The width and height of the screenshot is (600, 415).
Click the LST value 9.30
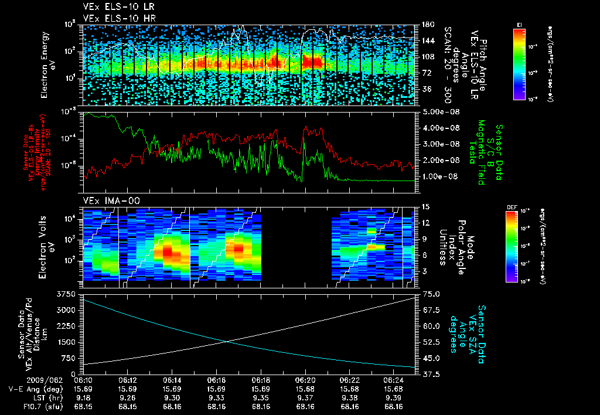172,398
